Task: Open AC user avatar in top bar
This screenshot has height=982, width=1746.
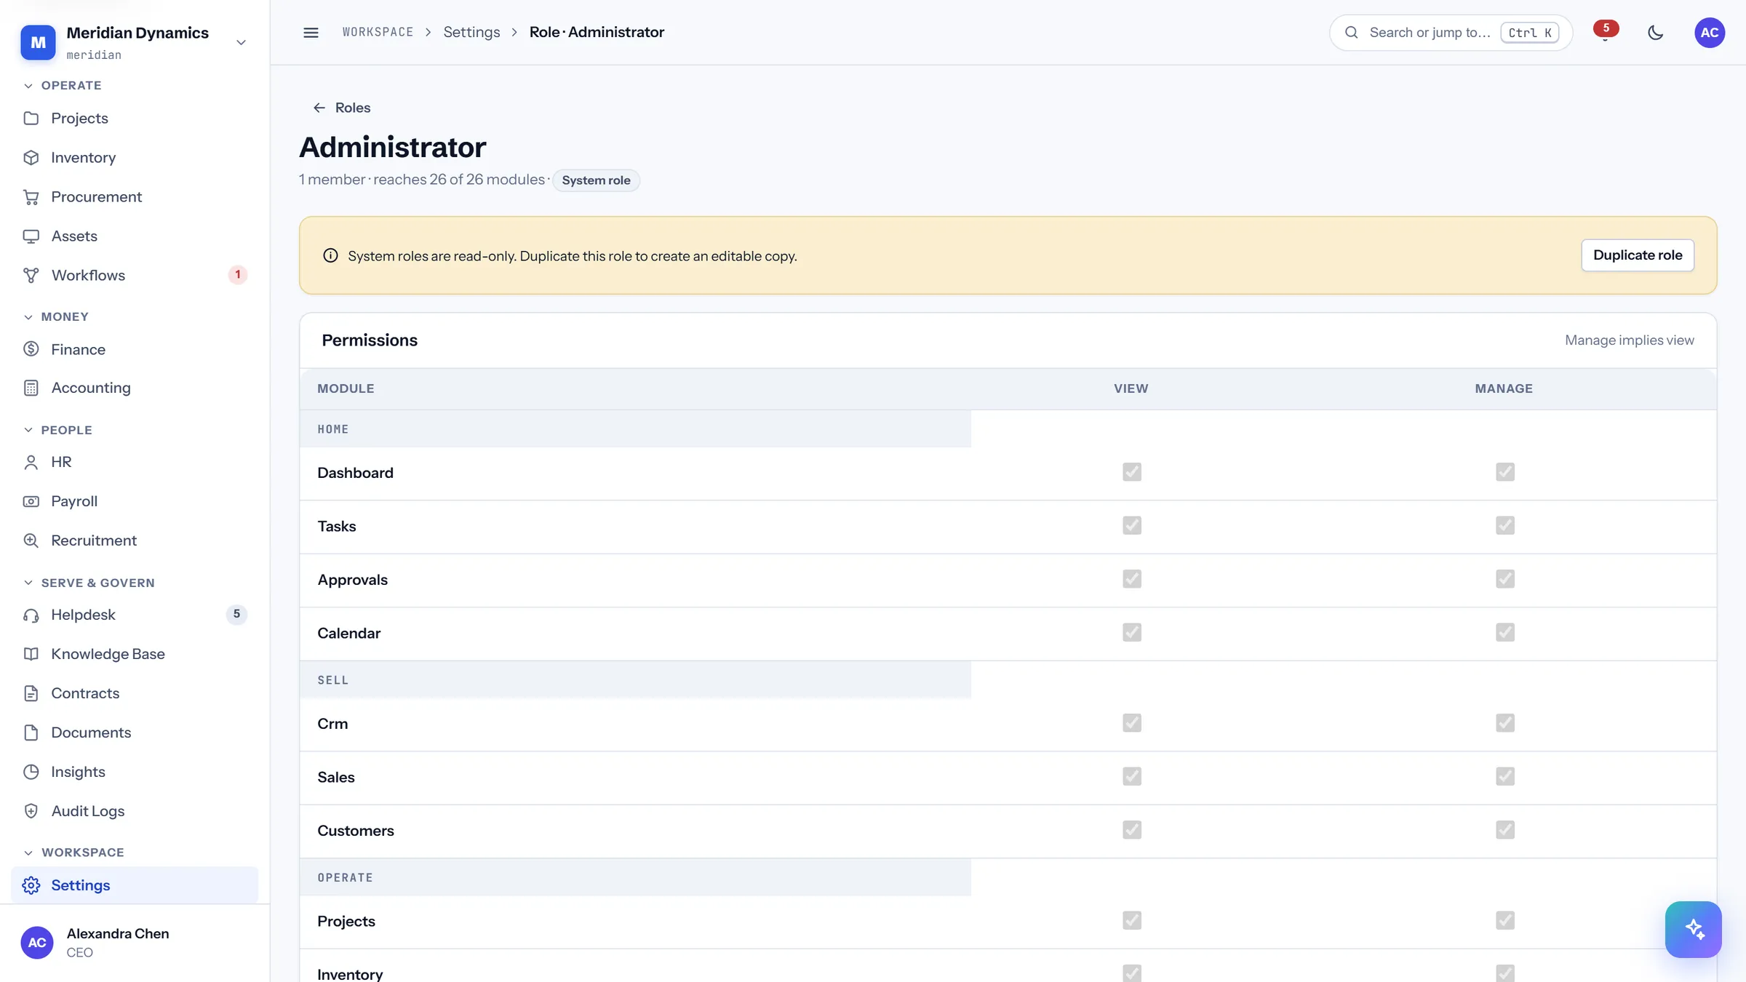Action: 1710,33
